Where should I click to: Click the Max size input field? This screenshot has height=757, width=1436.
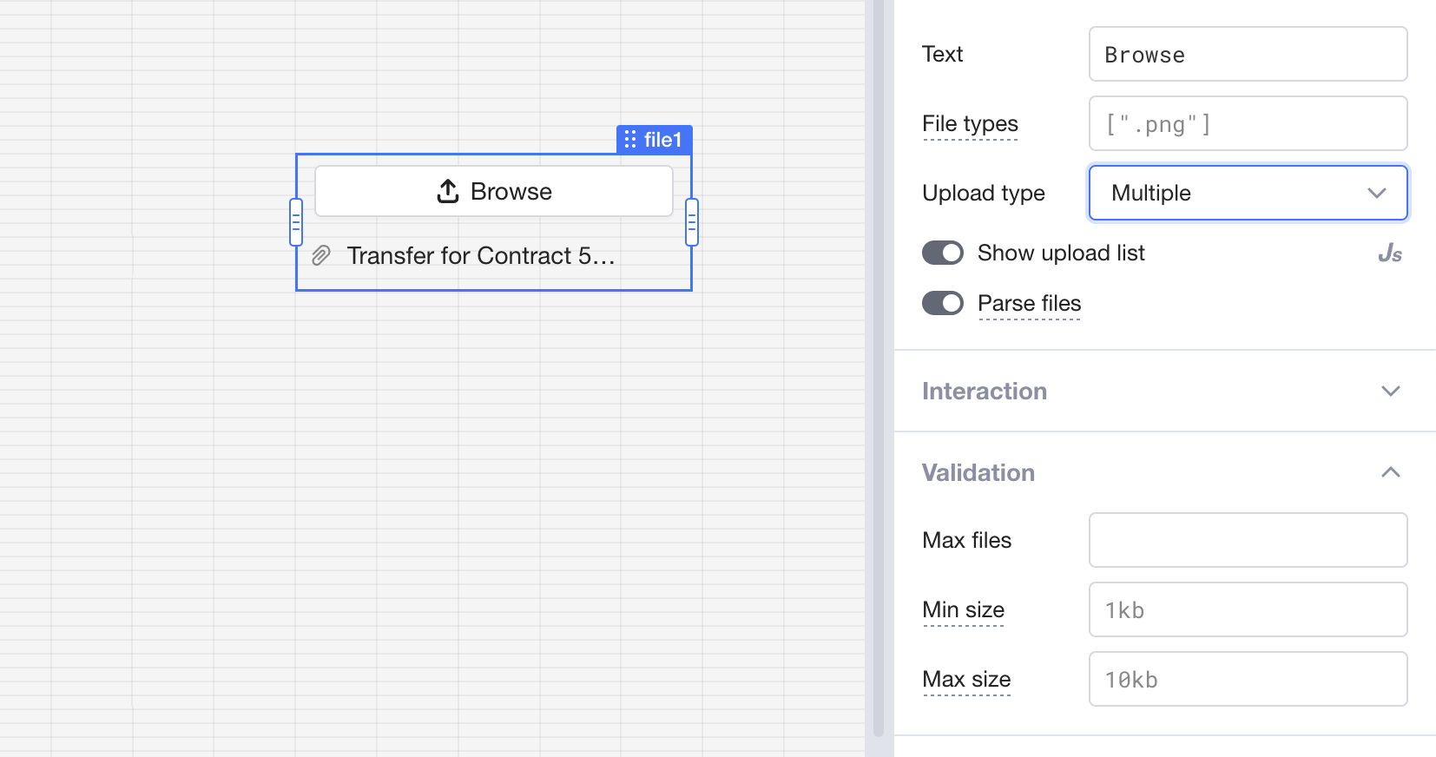click(x=1248, y=679)
